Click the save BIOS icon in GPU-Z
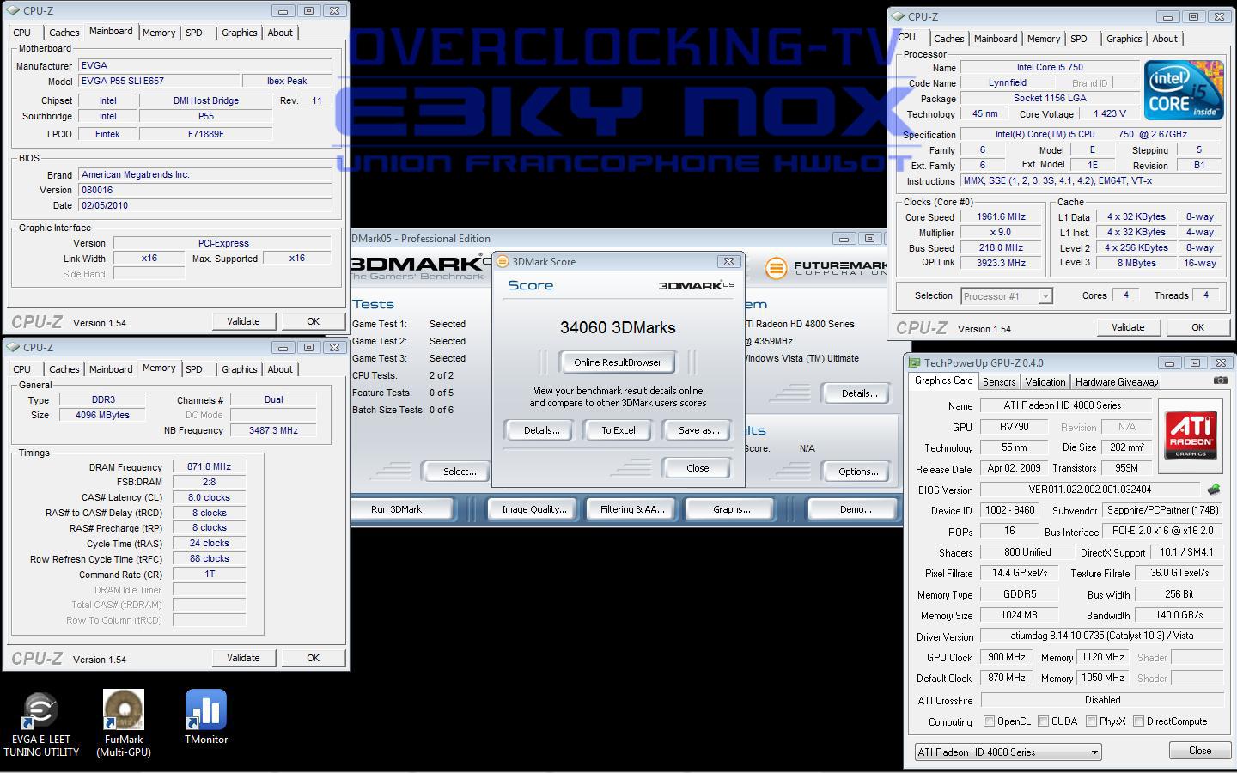Screen dimensions: 1237x773 click(1213, 490)
